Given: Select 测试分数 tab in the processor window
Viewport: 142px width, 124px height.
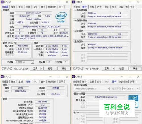Looking at the screenshot, I should (x=52, y=7).
